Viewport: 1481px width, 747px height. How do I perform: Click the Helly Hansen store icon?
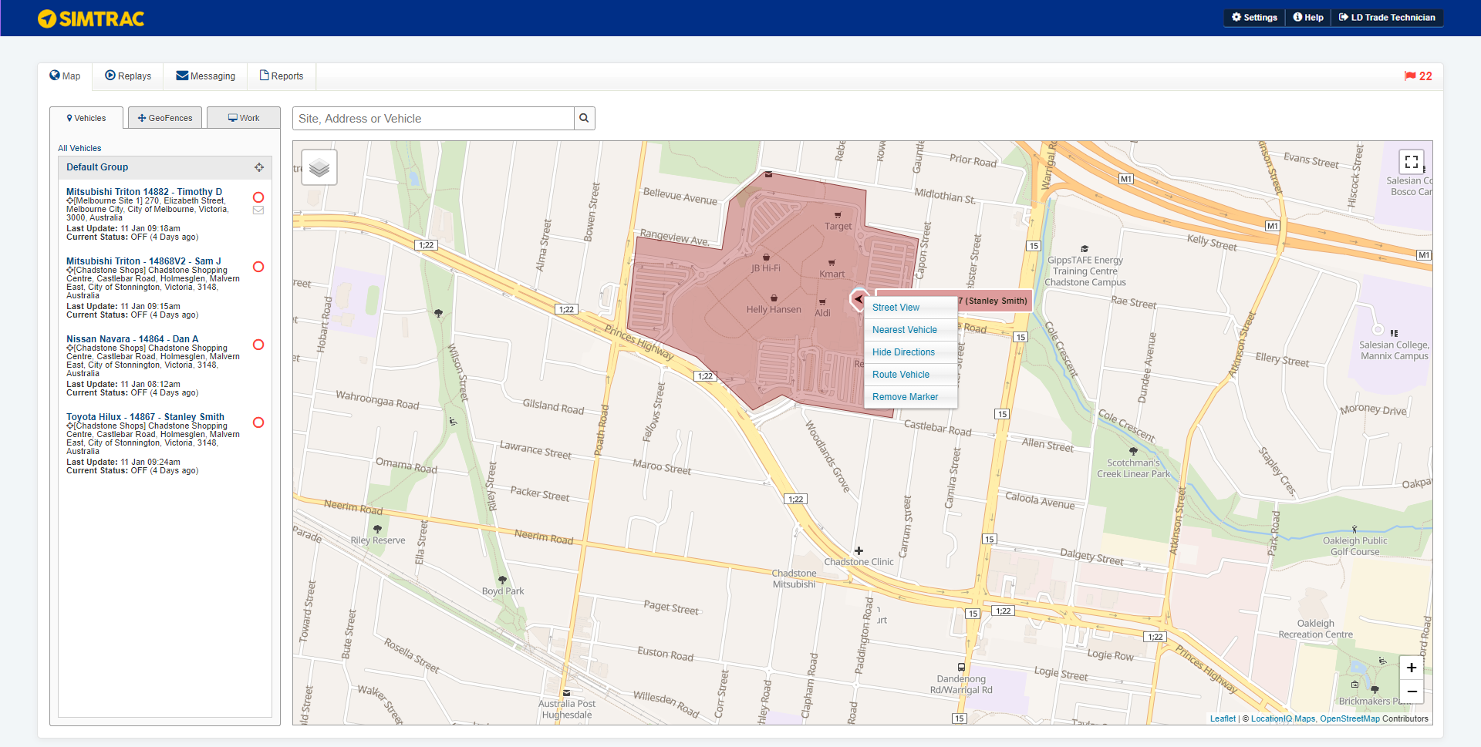pos(774,298)
